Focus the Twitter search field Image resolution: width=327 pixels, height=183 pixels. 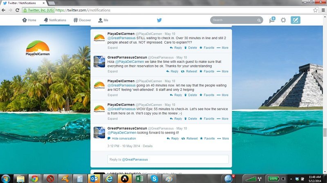[x=237, y=20]
